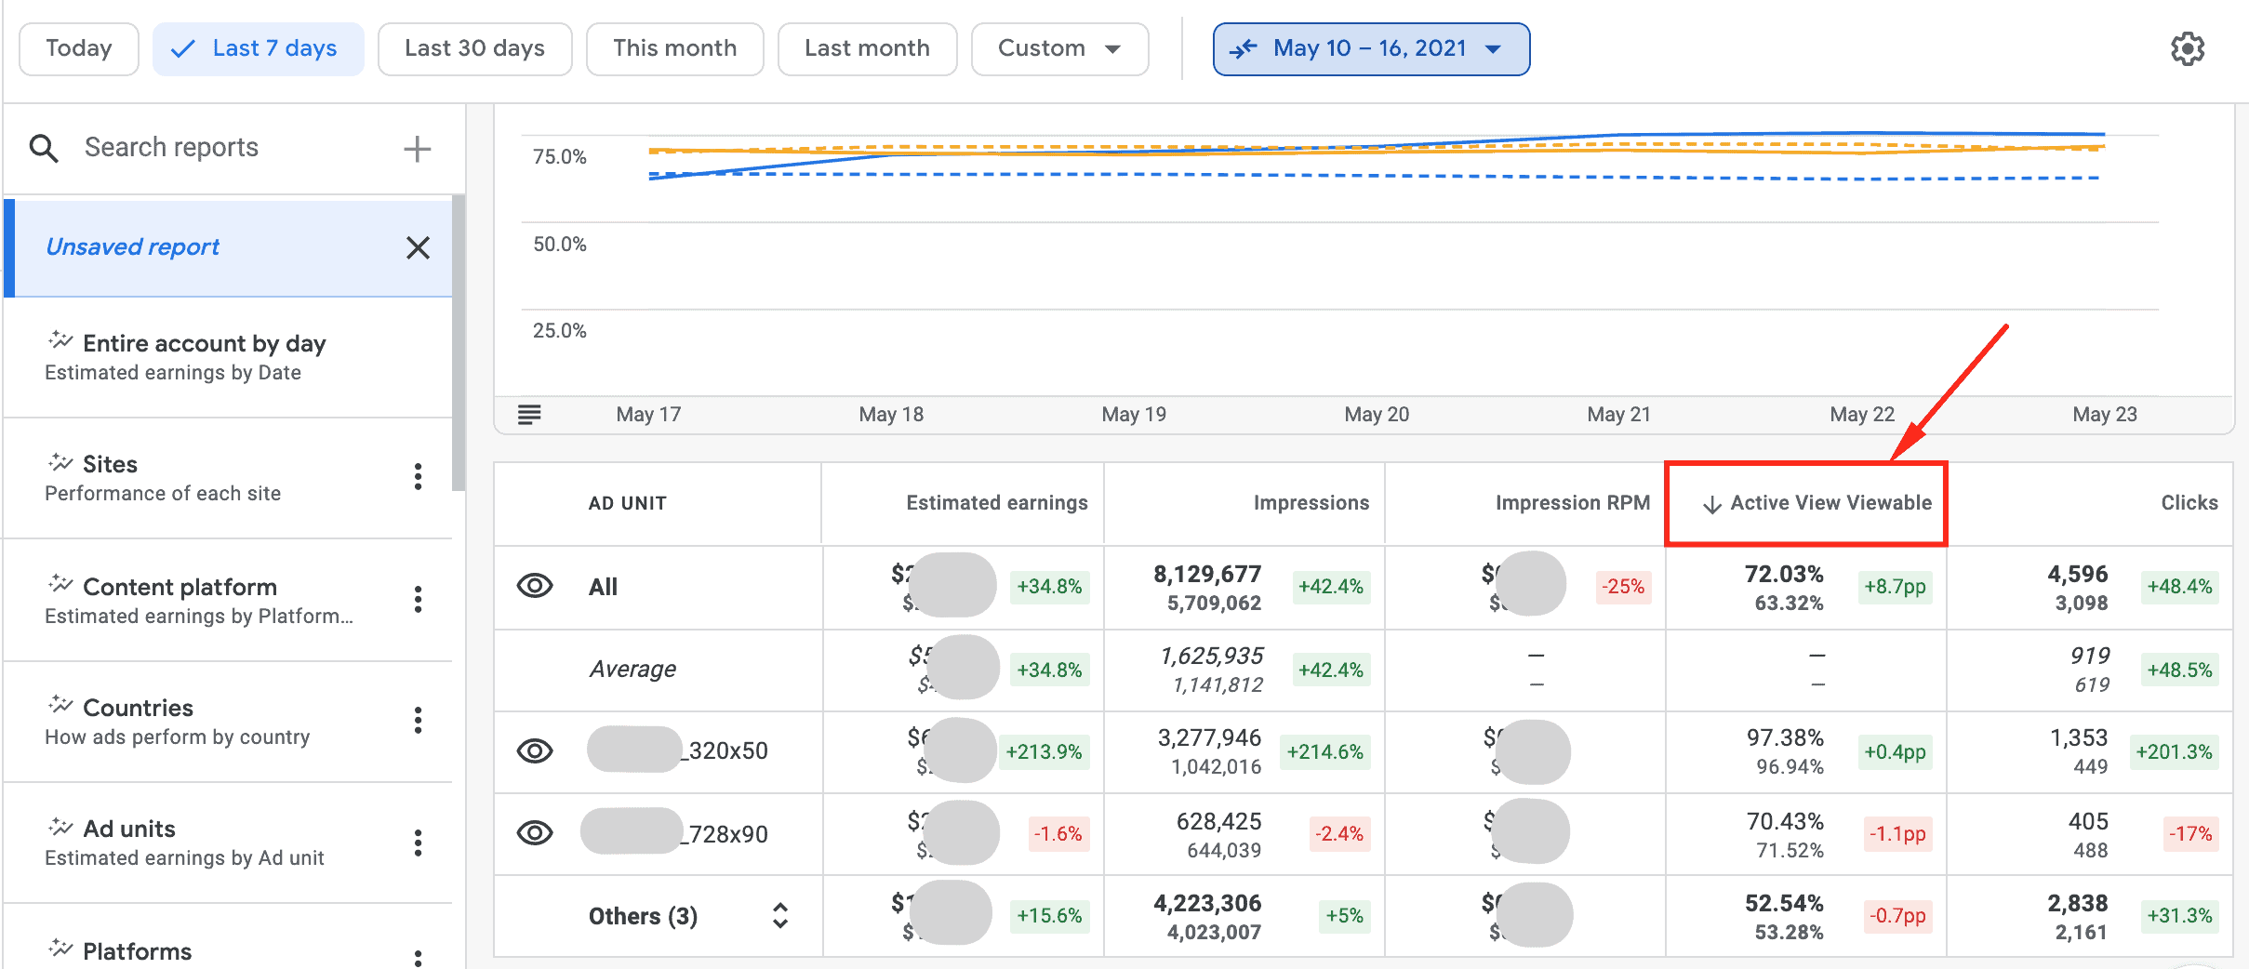
Task: Click sparkle icon beside Sites
Action: click(x=60, y=461)
